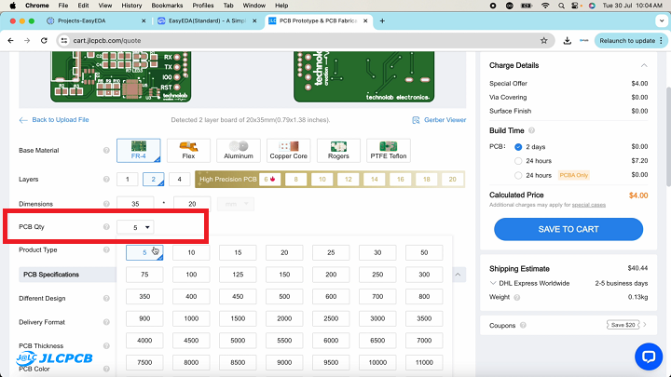Open the Profiles menu
Image resolution: width=671 pixels, height=377 pixels.
pyautogui.click(x=203, y=6)
